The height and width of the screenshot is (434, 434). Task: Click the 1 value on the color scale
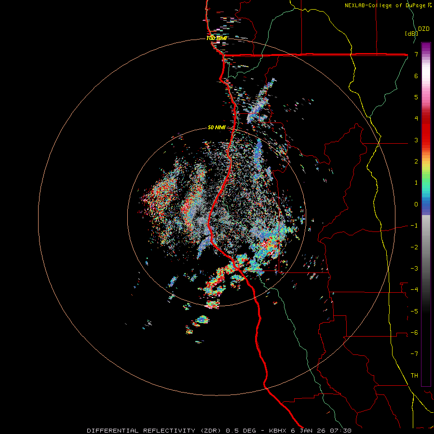[416, 183]
